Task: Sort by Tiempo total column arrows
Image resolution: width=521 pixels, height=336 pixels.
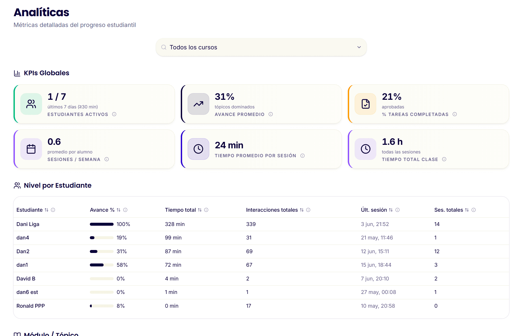Action: pos(200,210)
